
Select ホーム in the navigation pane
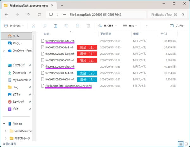pos(16,36)
